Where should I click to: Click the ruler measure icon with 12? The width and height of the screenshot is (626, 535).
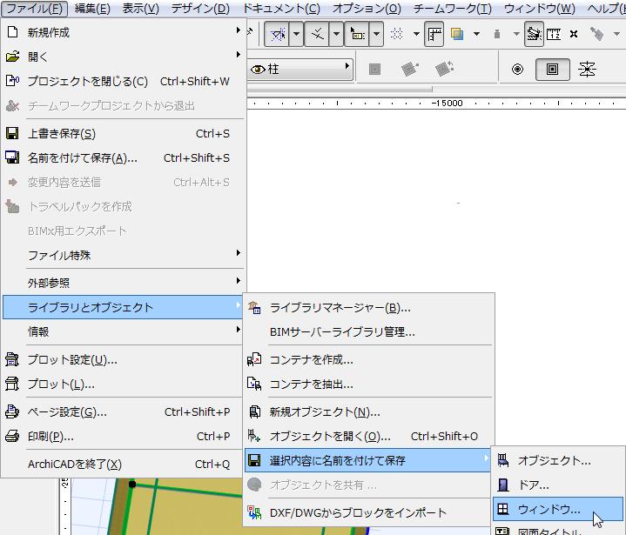point(554,34)
